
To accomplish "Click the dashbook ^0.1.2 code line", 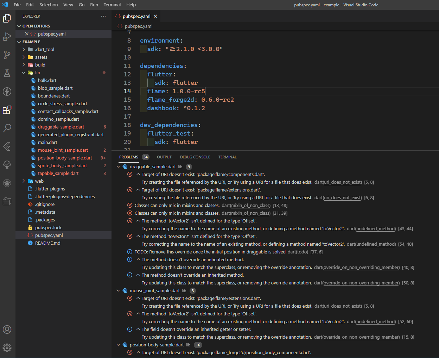I will click(176, 108).
